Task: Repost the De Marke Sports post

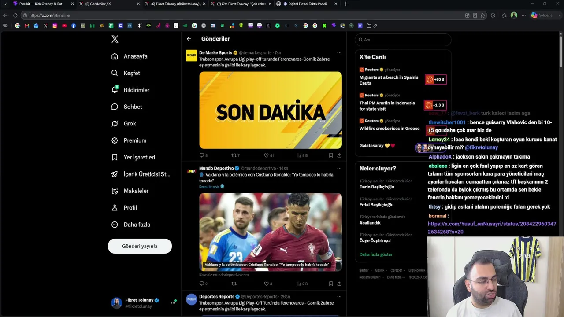Action: (236, 155)
